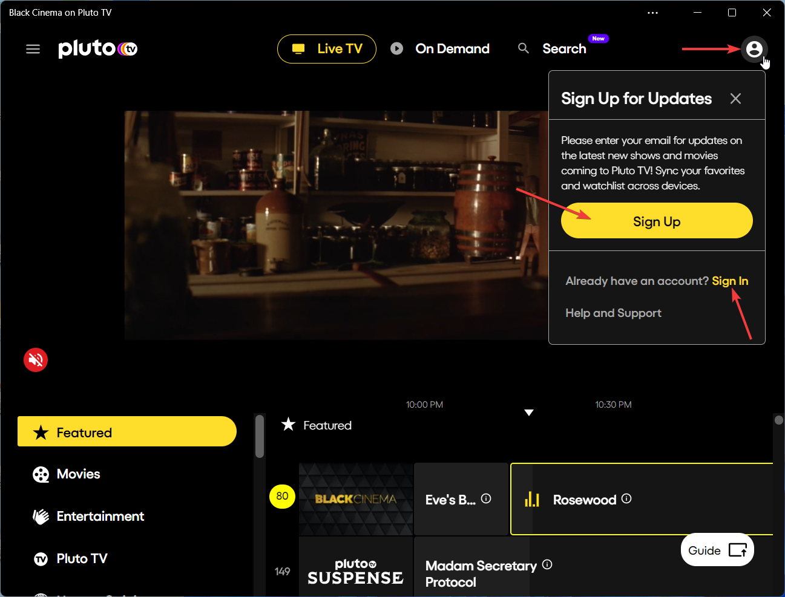
Task: Close the Sign Up for Updates popup
Action: pyautogui.click(x=735, y=99)
